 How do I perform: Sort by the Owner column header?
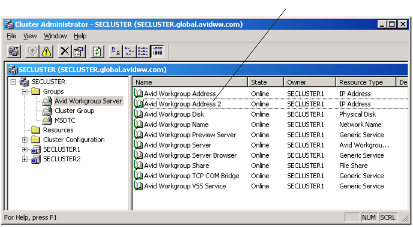[310, 82]
